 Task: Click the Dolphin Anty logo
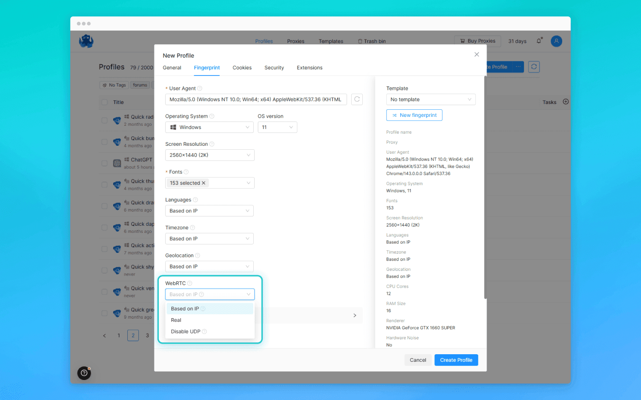click(86, 41)
